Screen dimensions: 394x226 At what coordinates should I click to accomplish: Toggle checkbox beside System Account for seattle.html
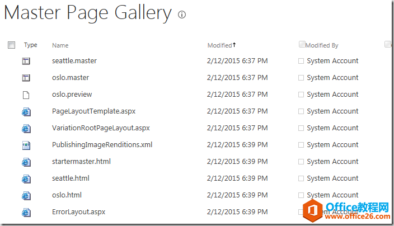pyautogui.click(x=301, y=178)
